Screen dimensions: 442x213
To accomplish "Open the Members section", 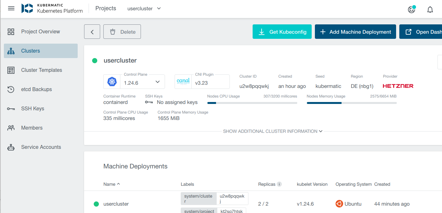I will tap(32, 128).
